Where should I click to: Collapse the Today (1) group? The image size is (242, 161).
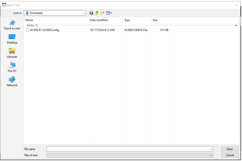pyautogui.click(x=236, y=25)
